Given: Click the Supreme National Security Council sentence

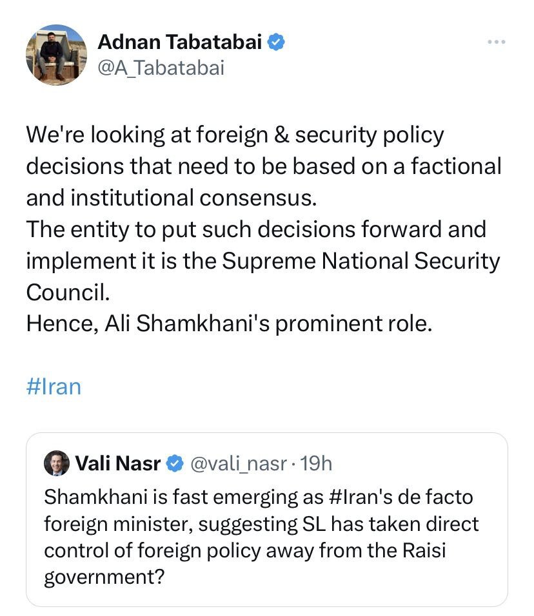Looking at the screenshot, I should (x=361, y=261).
